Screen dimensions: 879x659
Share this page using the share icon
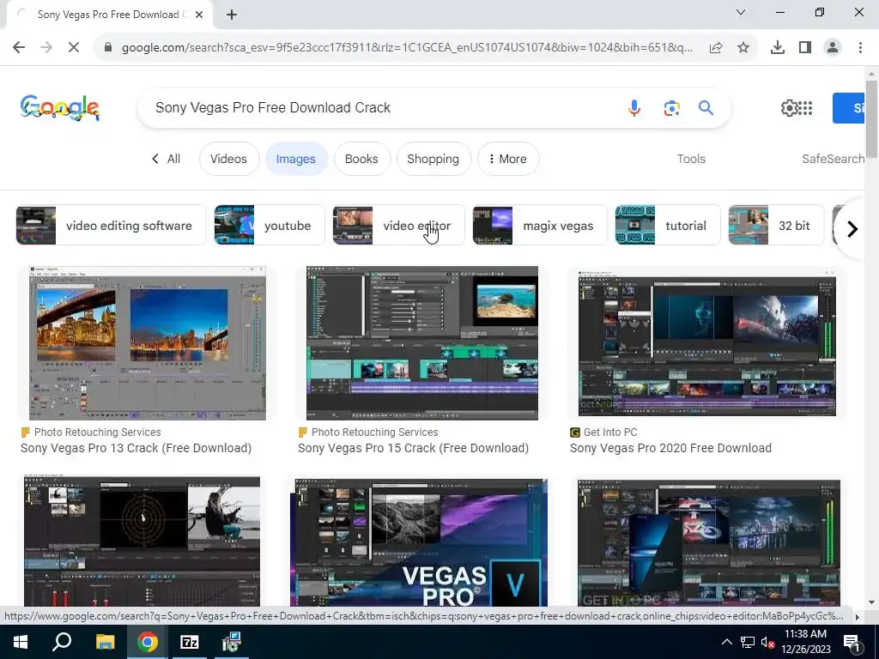pyautogui.click(x=716, y=48)
